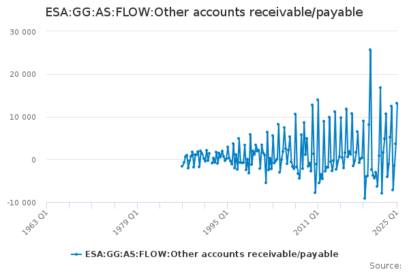Click the Source: label
Image resolution: width=409 pixels, height=272 pixels.
pos(385,265)
